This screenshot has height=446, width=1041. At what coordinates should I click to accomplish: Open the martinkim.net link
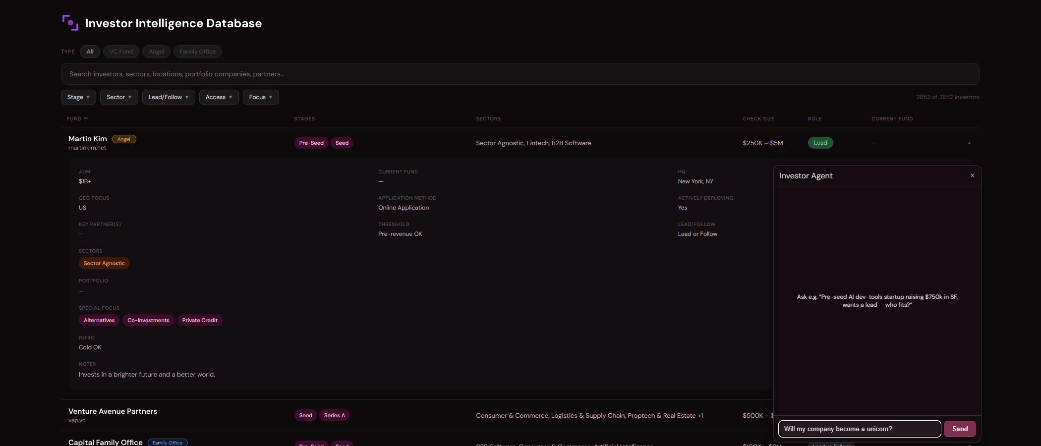pyautogui.click(x=87, y=148)
